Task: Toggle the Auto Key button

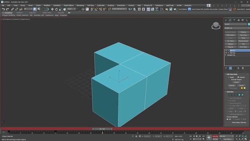Action: (215, 136)
